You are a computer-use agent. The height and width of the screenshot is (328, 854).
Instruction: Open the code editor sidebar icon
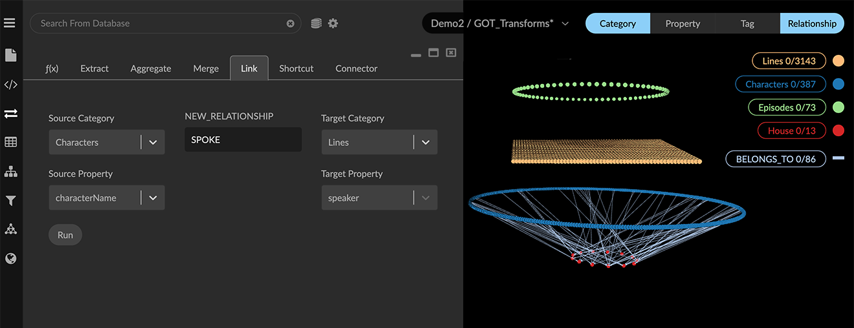[x=10, y=85]
